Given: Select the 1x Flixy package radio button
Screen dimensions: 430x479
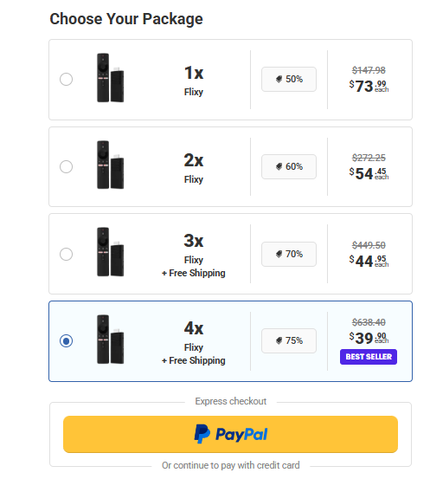Looking at the screenshot, I should (66, 79).
